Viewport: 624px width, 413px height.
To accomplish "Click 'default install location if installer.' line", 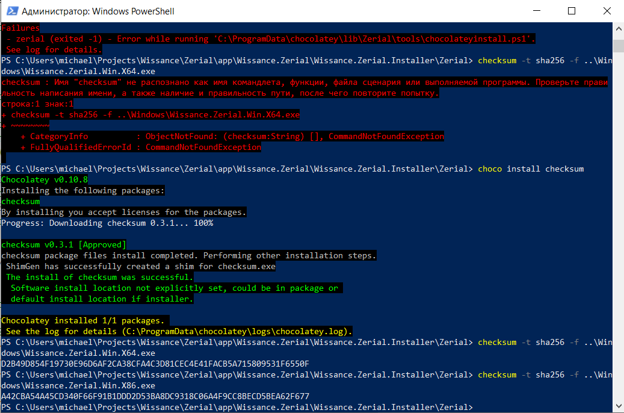I will (102, 299).
